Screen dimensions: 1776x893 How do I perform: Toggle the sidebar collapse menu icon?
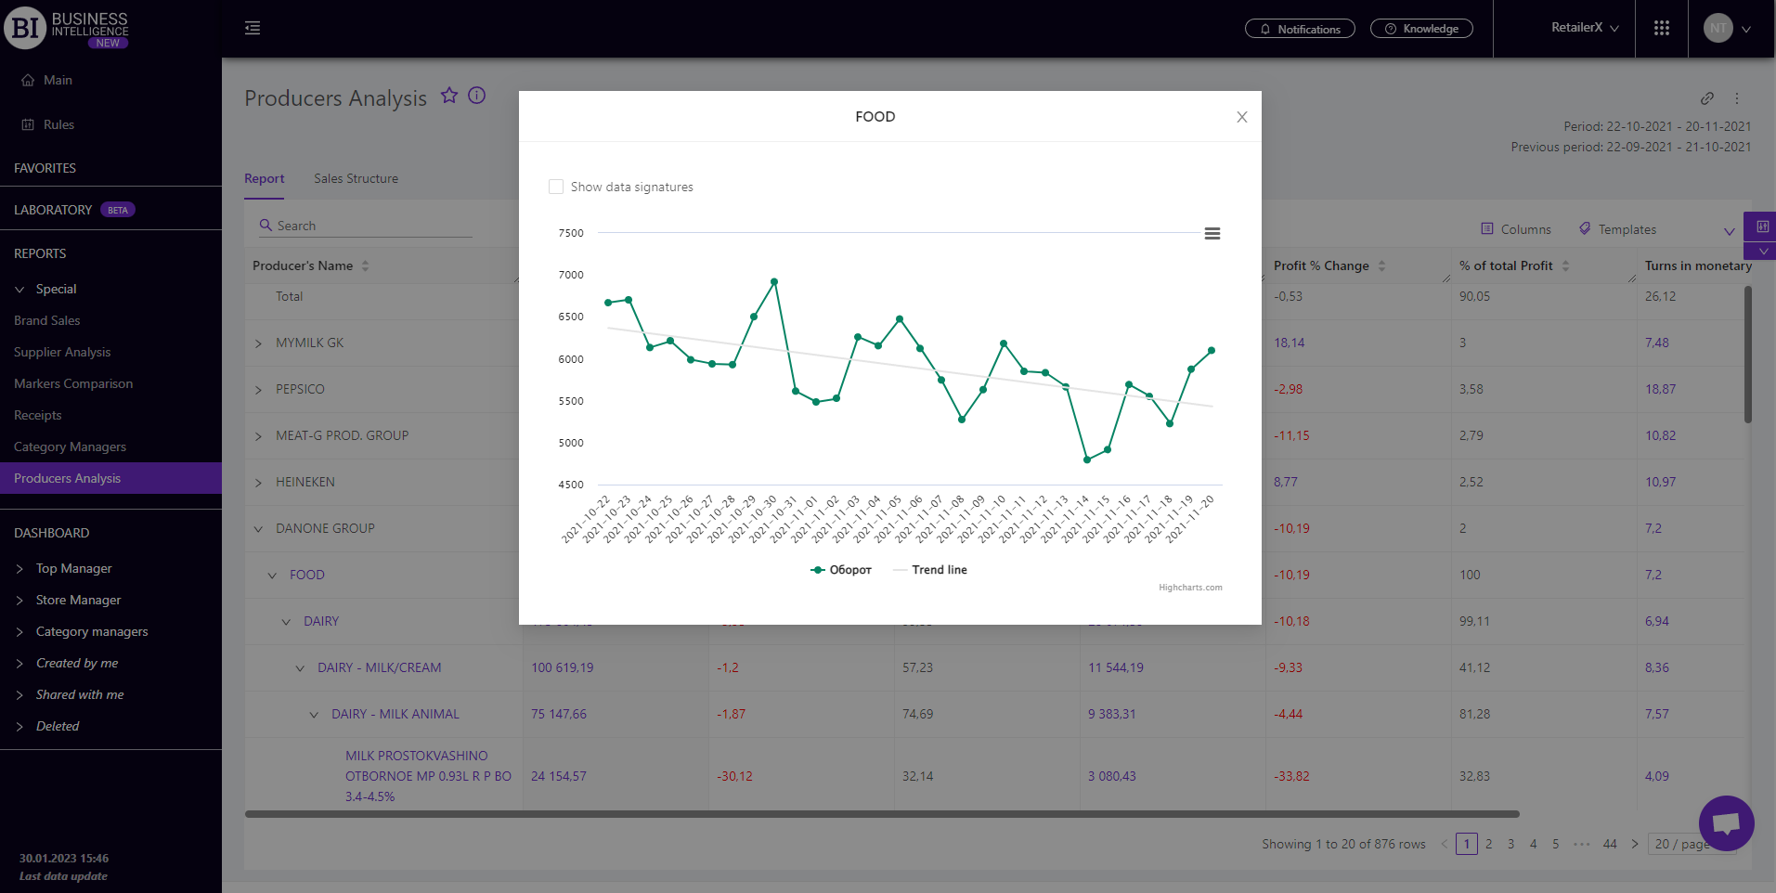point(253,29)
